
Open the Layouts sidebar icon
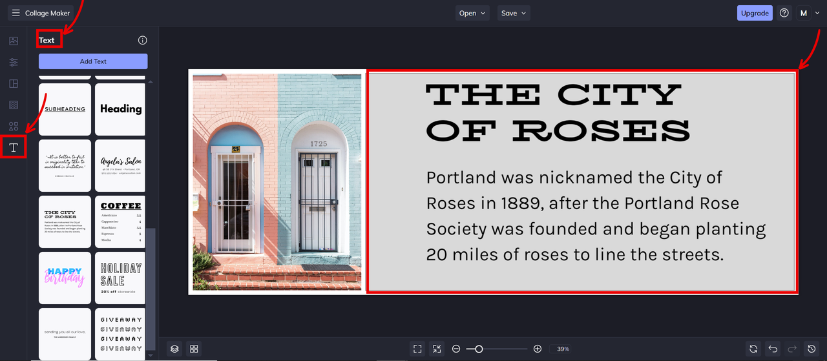coord(14,84)
